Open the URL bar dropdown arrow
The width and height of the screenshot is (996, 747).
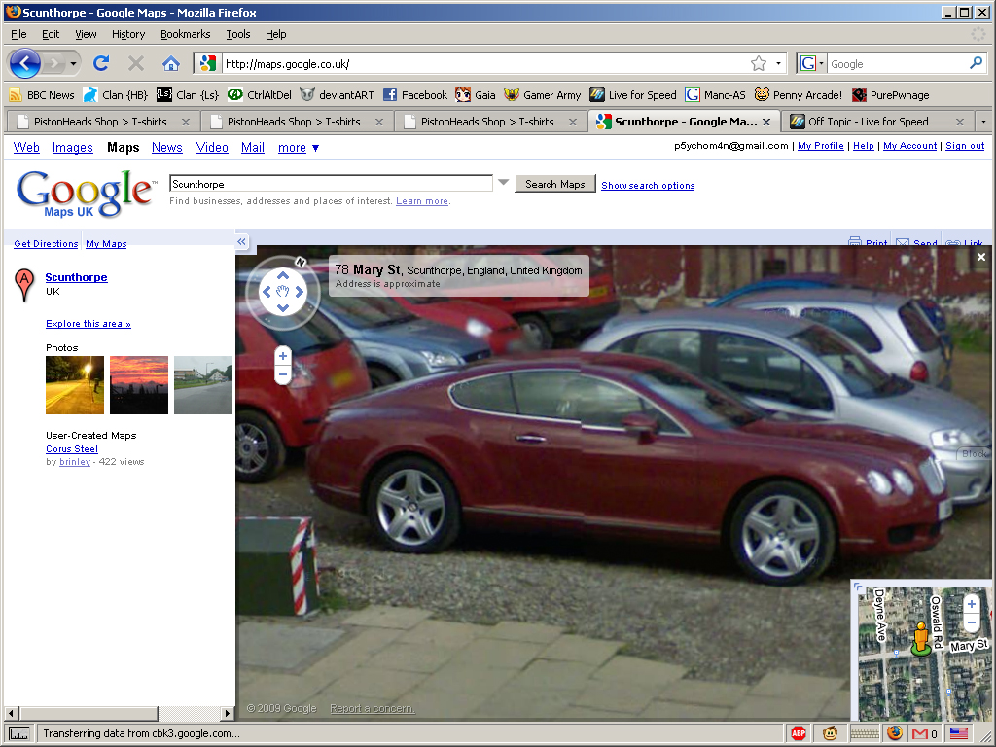[778, 63]
